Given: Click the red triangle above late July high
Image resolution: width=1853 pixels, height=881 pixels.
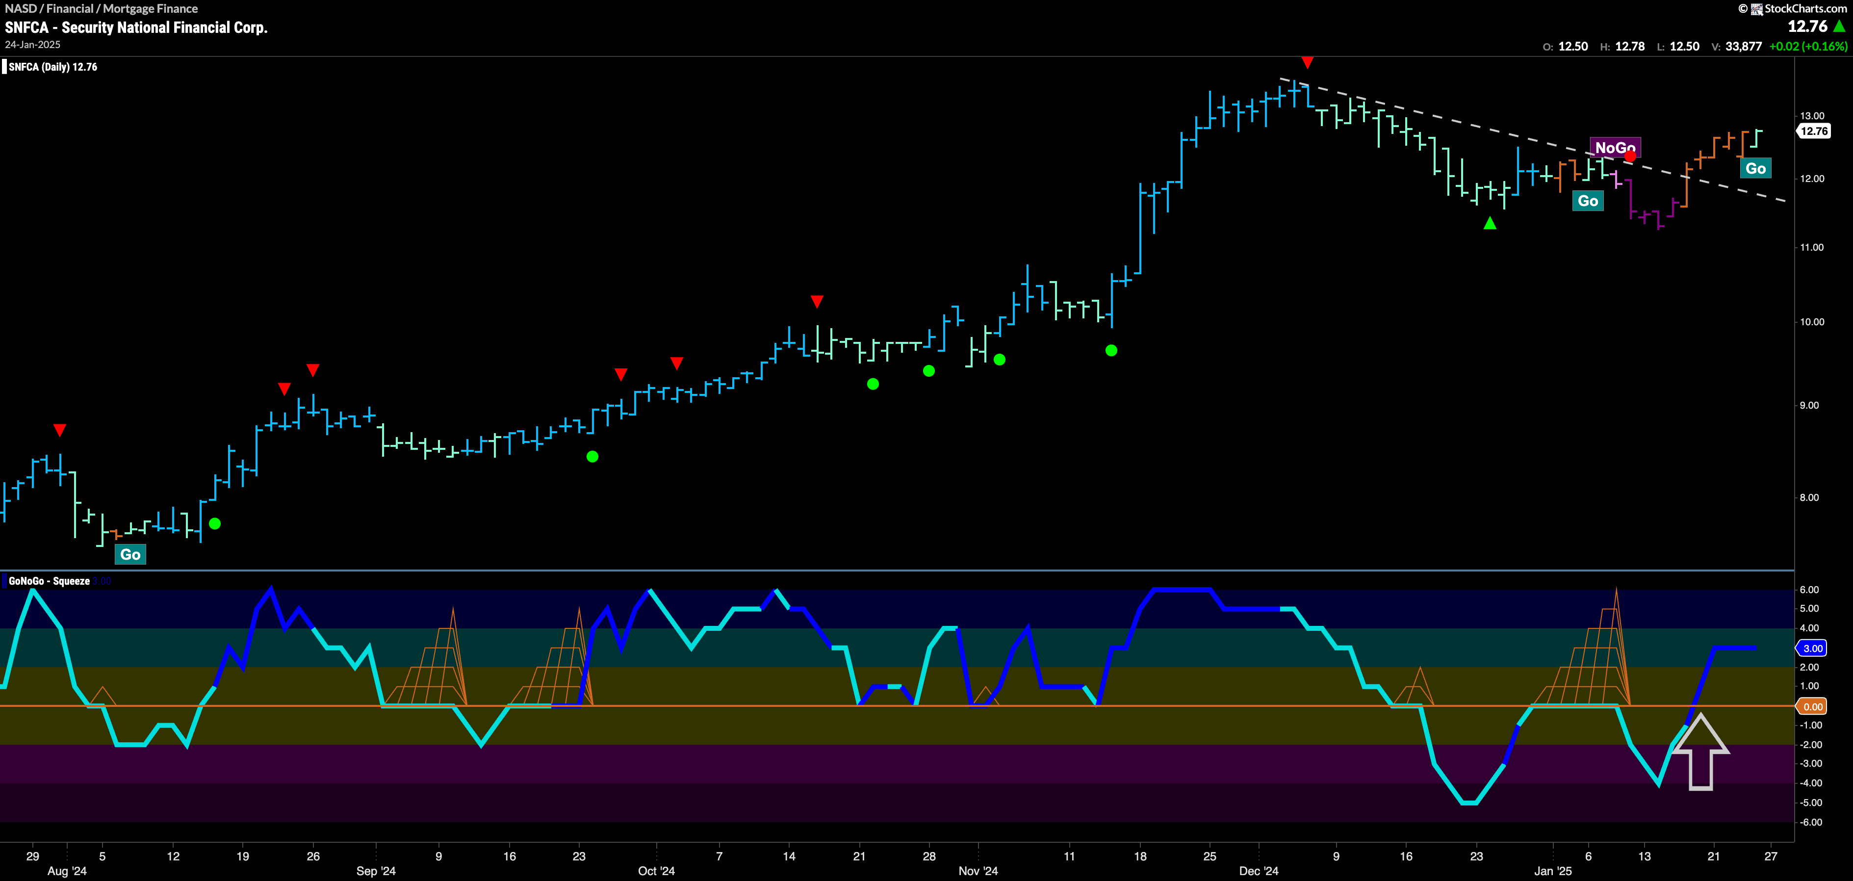Looking at the screenshot, I should click(x=60, y=430).
